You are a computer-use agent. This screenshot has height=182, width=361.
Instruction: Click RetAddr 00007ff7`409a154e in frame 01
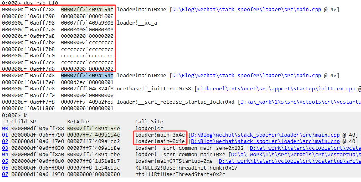(93, 135)
